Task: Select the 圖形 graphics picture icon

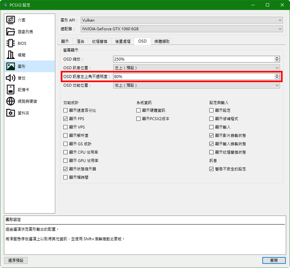Action: (10, 66)
